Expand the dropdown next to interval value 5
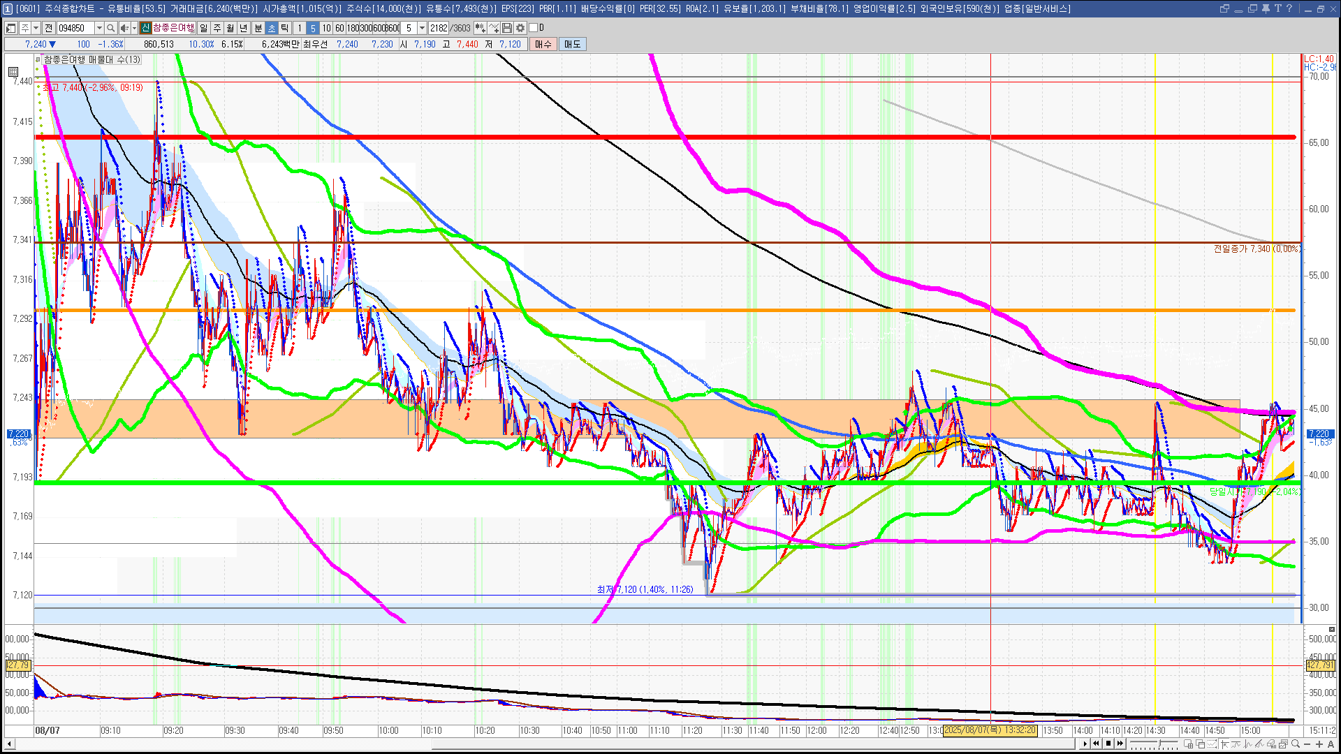Screen dimensions: 1341x754 pyautogui.click(x=422, y=28)
